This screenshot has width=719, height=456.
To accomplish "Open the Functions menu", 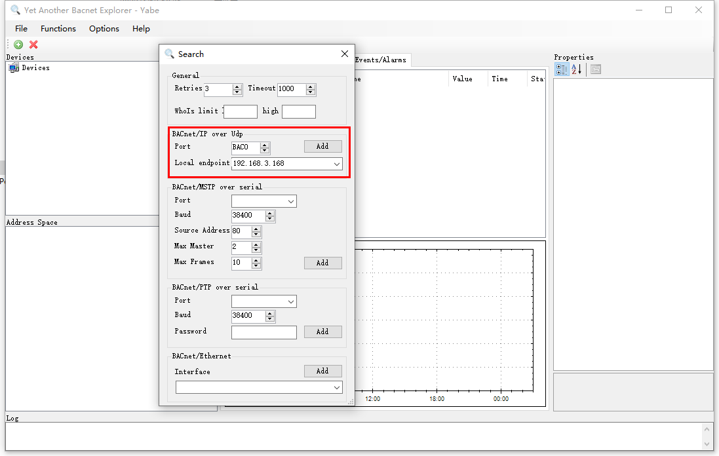I will point(58,28).
